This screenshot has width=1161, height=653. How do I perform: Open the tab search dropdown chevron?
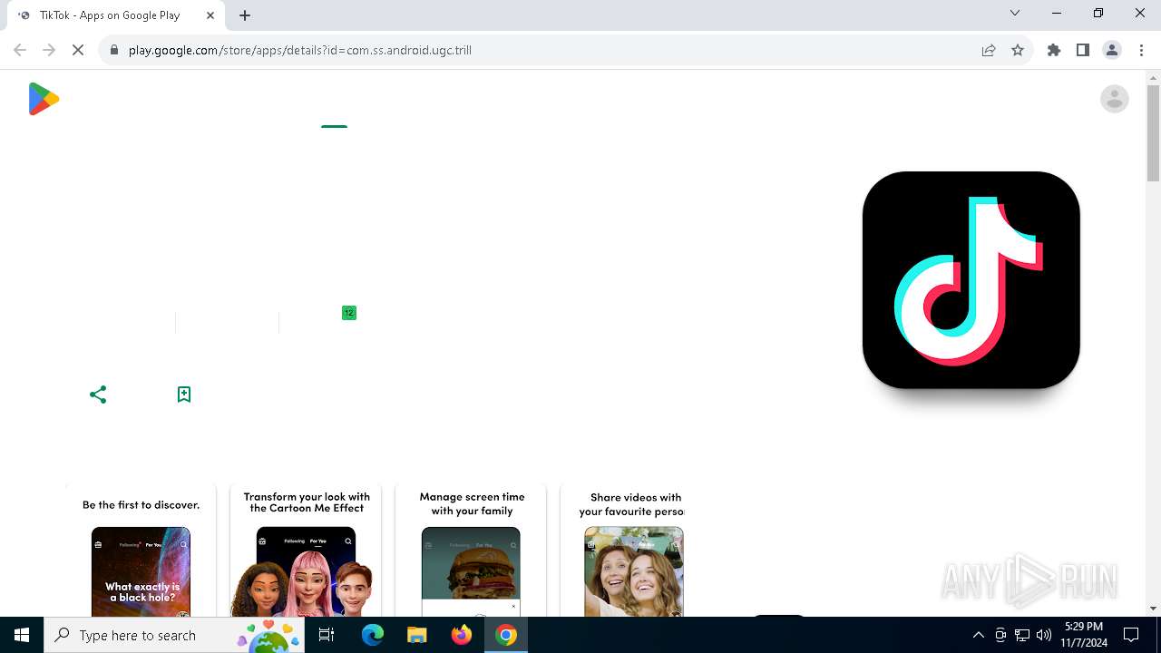1015,14
